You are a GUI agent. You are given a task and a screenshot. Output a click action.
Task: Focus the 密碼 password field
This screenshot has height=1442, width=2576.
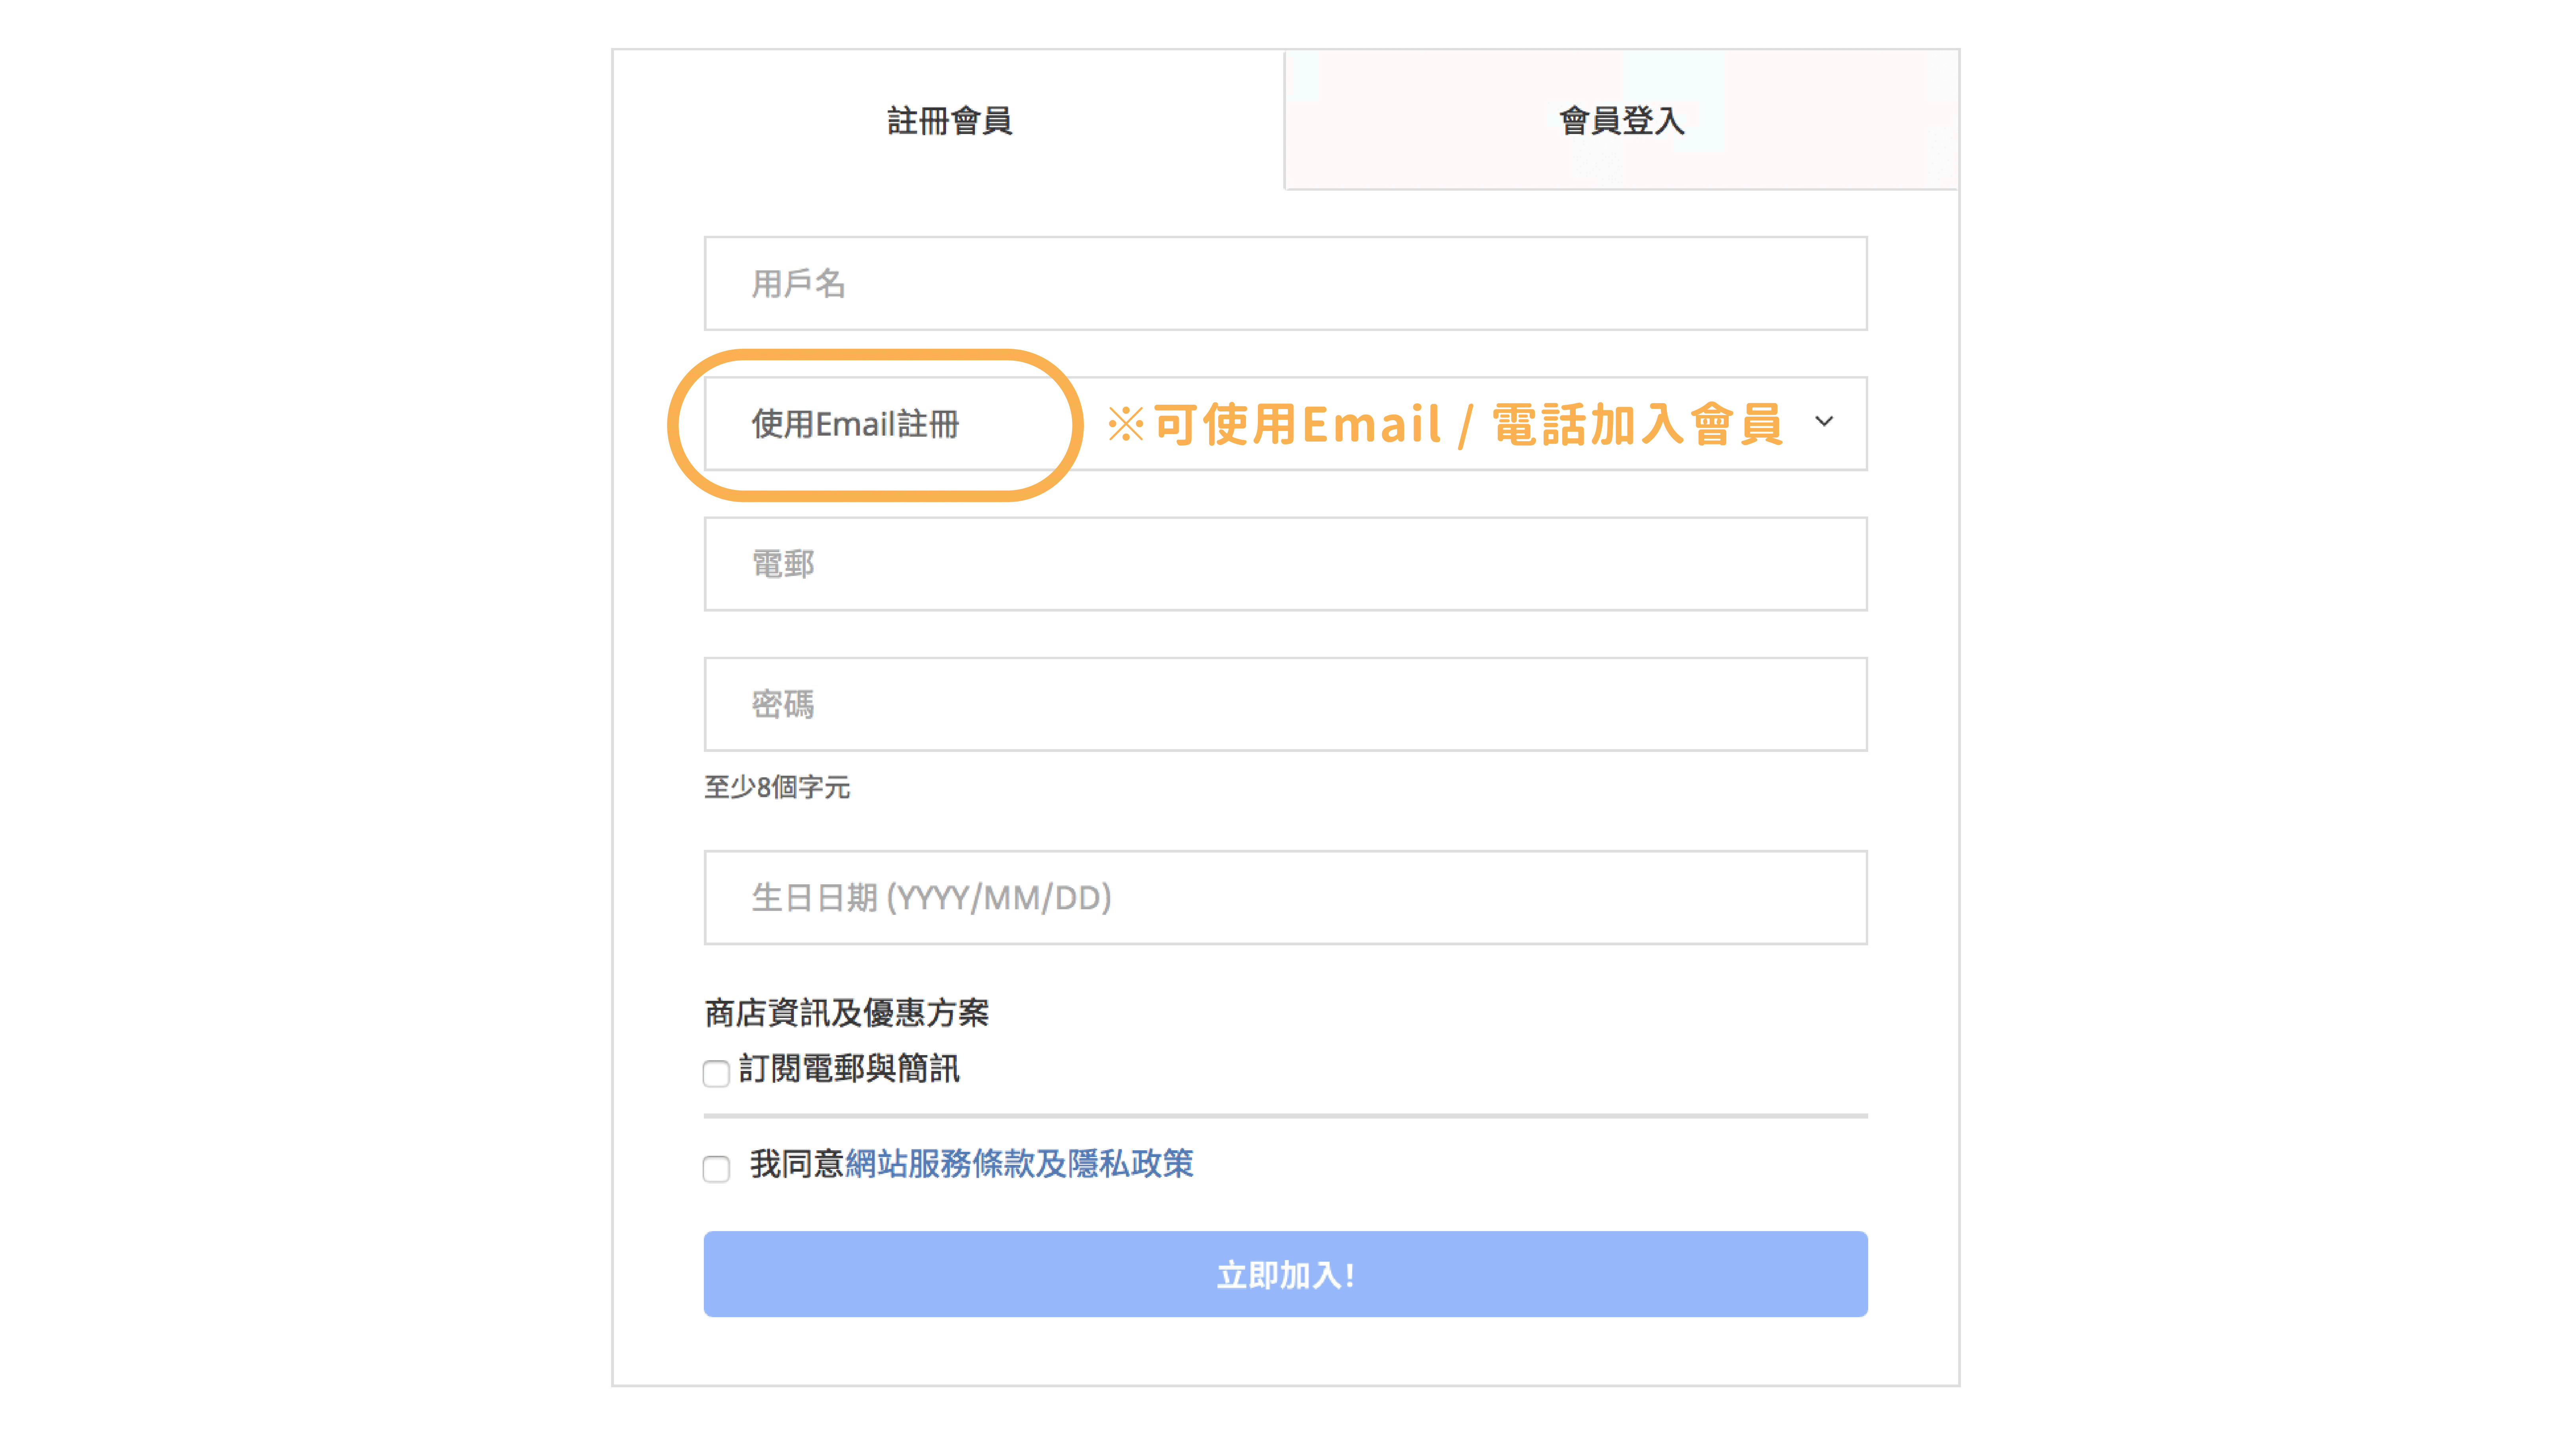(1285, 704)
